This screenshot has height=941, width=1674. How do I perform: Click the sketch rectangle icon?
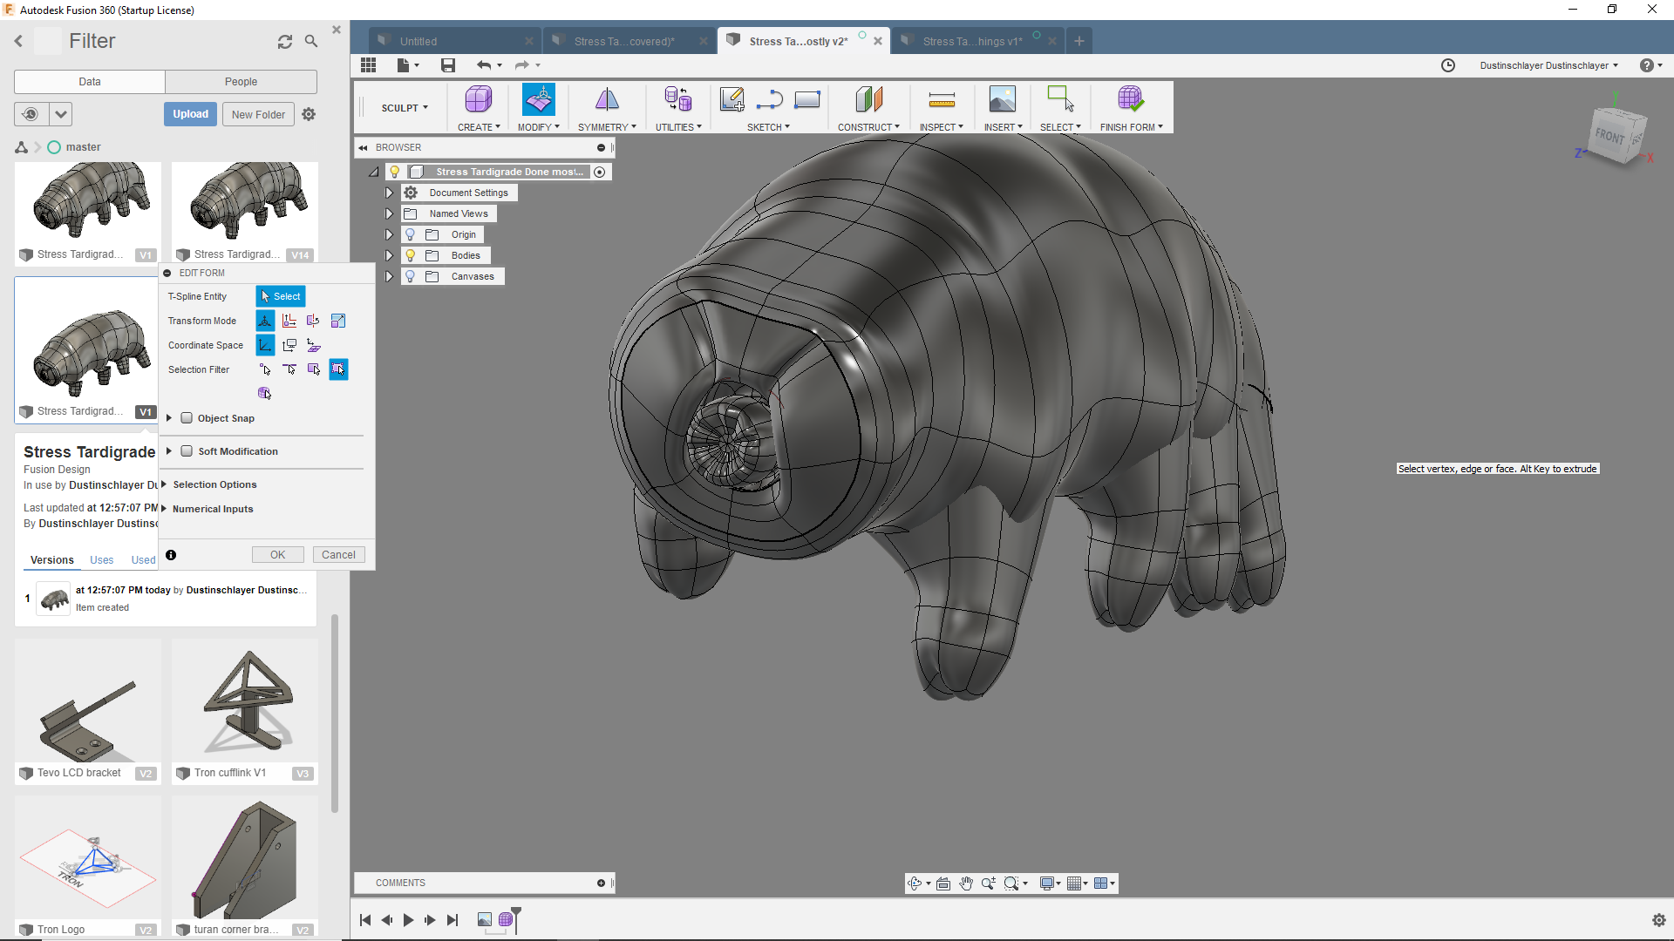pos(807,100)
